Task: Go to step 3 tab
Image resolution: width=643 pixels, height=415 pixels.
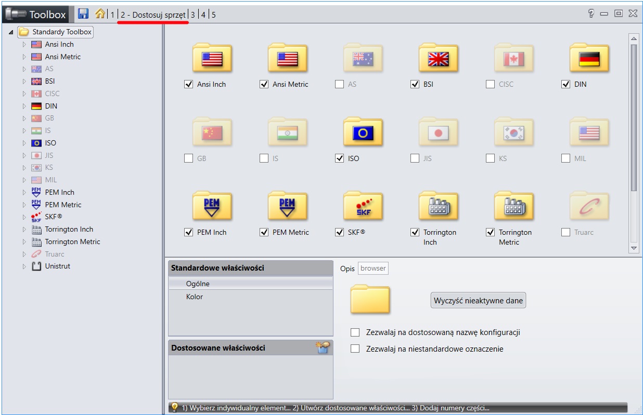Action: 193,15
